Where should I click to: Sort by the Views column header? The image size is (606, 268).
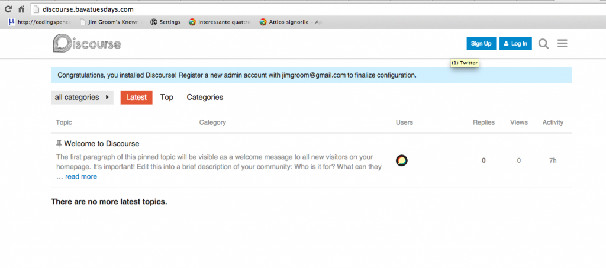518,122
